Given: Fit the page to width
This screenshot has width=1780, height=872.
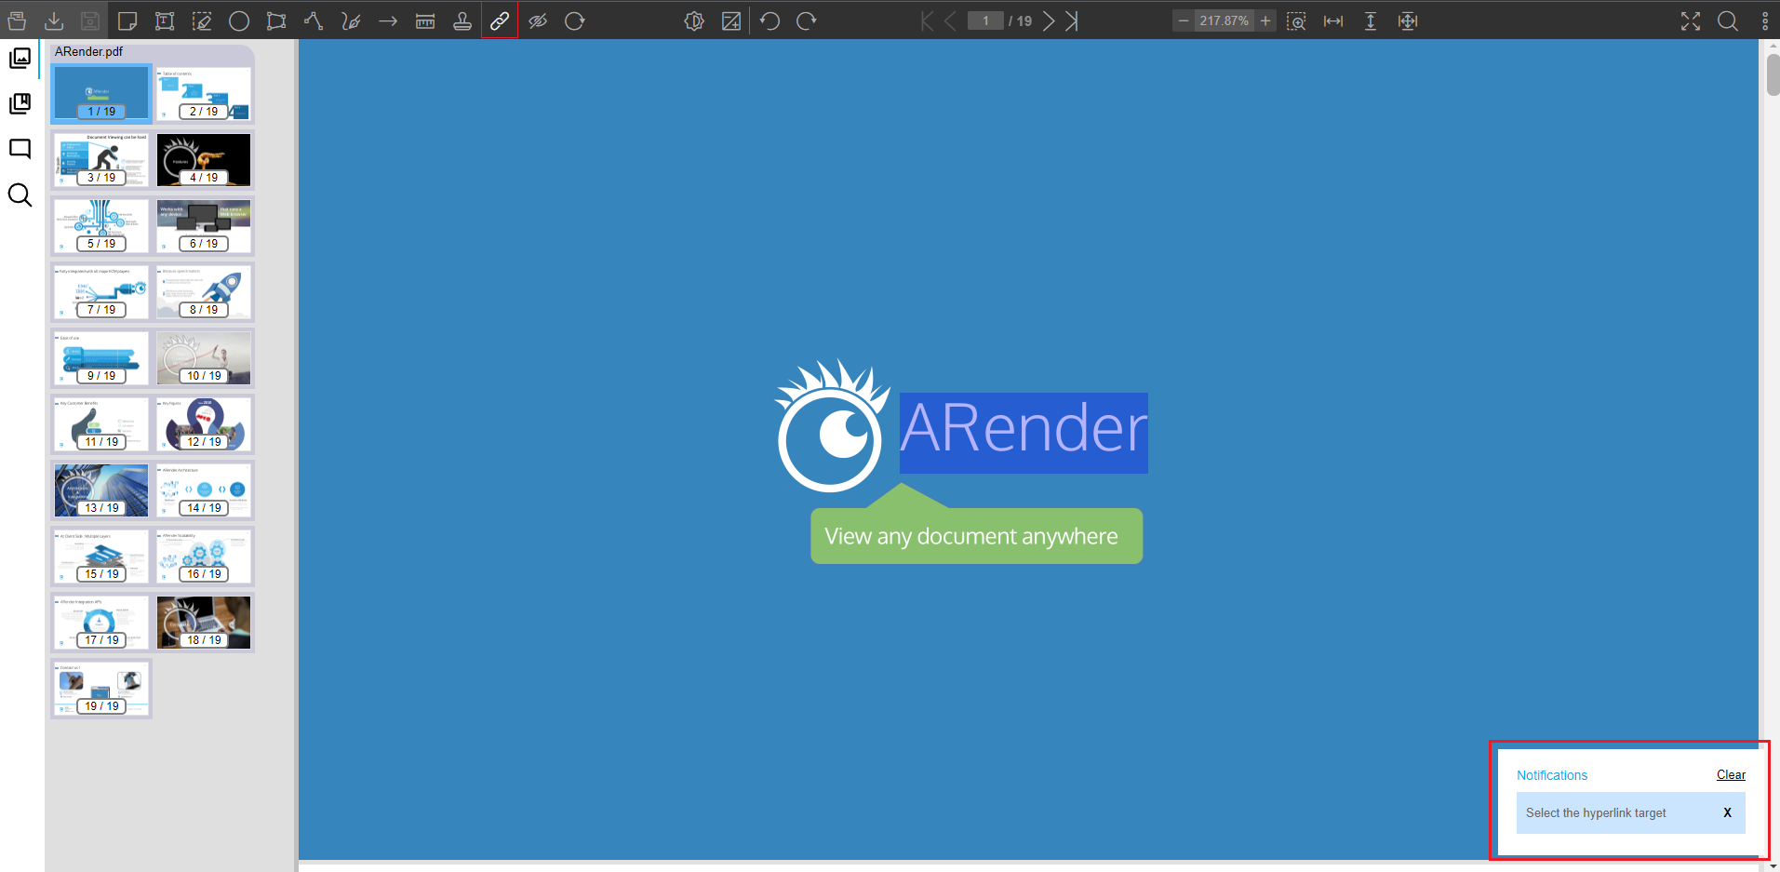Looking at the screenshot, I should tap(1333, 20).
